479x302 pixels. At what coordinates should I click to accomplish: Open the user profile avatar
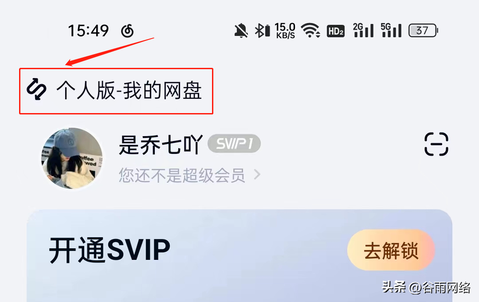pos(72,158)
